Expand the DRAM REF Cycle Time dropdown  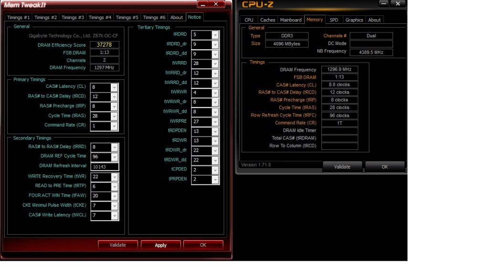coord(115,157)
